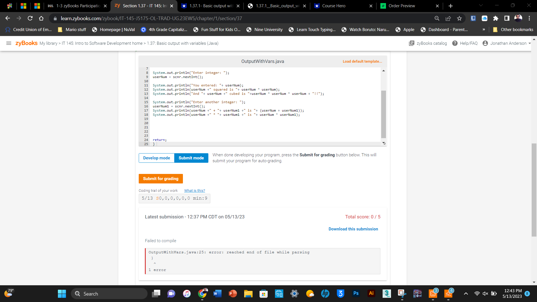
Task: Click the browser refresh icon
Action: (x=30, y=18)
